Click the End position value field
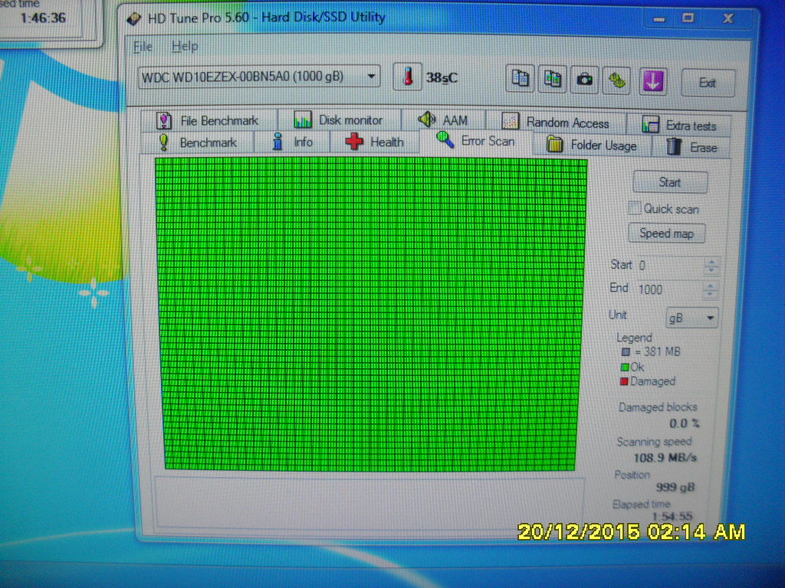 pos(669,289)
